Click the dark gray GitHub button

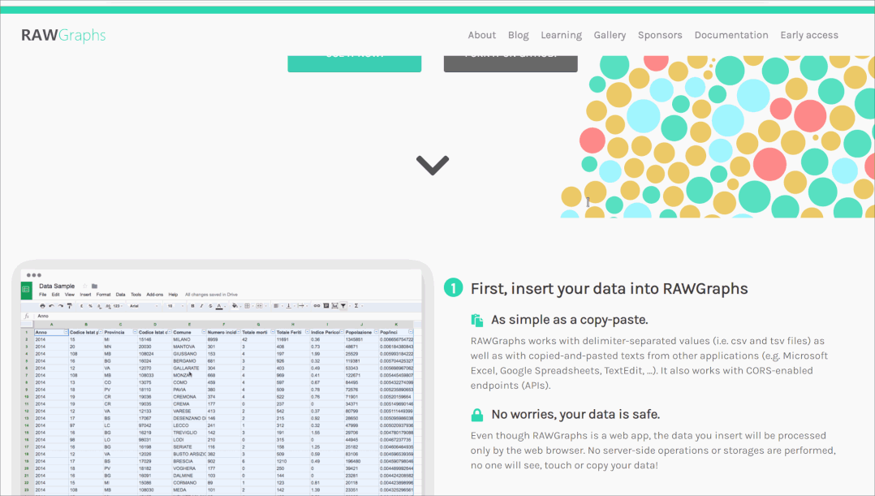coord(511,63)
